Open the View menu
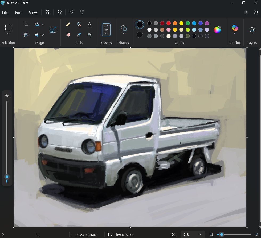Viewport: 261px width, 238px height. pos(33,13)
